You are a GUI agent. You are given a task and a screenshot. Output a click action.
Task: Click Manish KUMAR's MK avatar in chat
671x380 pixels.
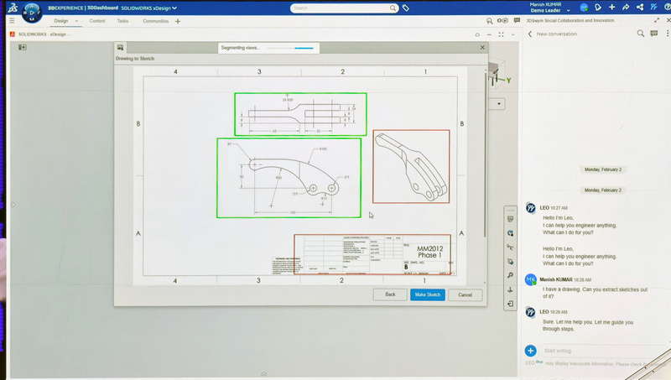531,280
